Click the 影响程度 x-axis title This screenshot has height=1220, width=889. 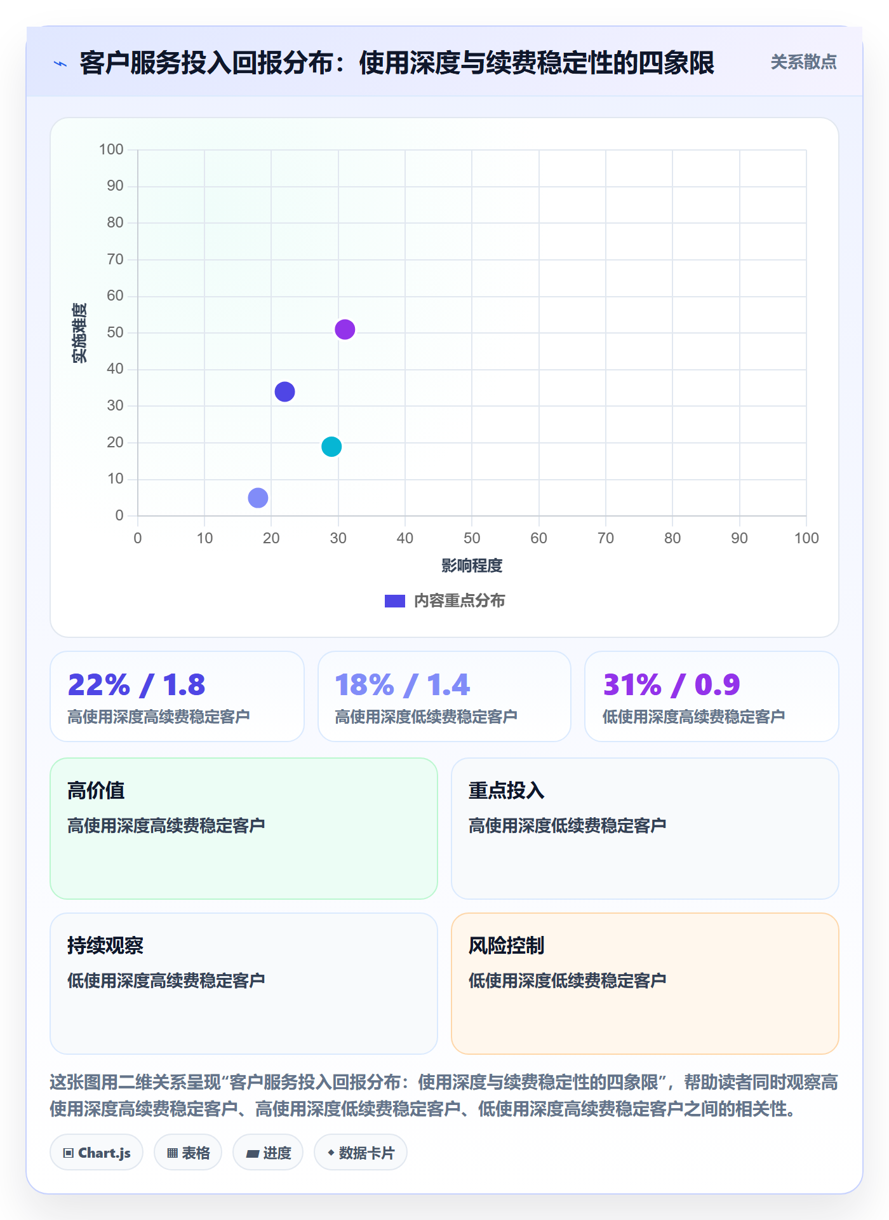pyautogui.click(x=472, y=566)
